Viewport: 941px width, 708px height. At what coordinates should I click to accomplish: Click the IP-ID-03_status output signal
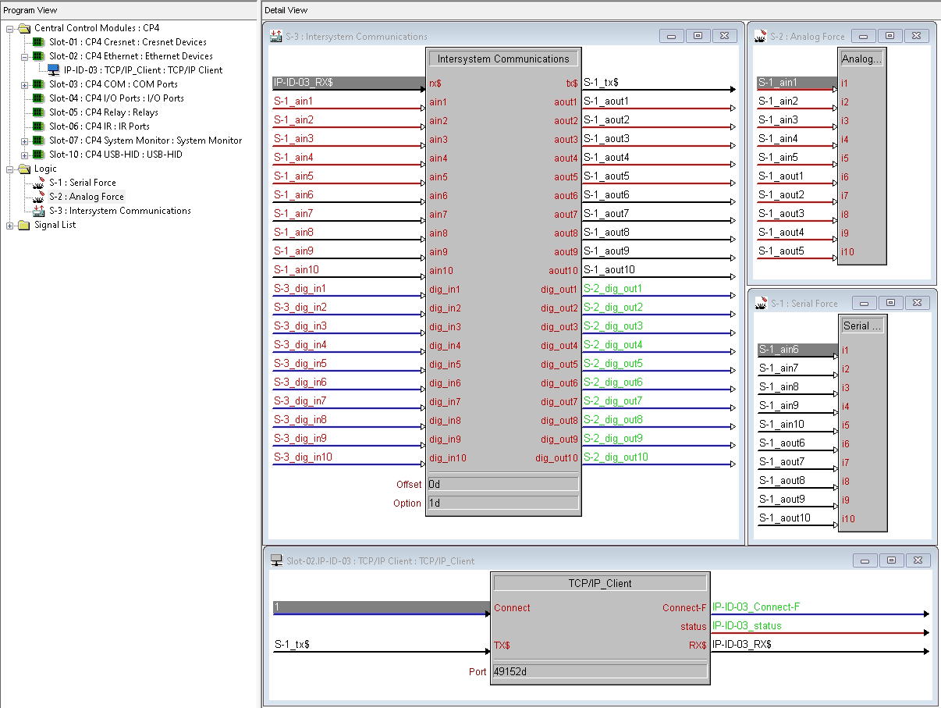pyautogui.click(x=819, y=626)
